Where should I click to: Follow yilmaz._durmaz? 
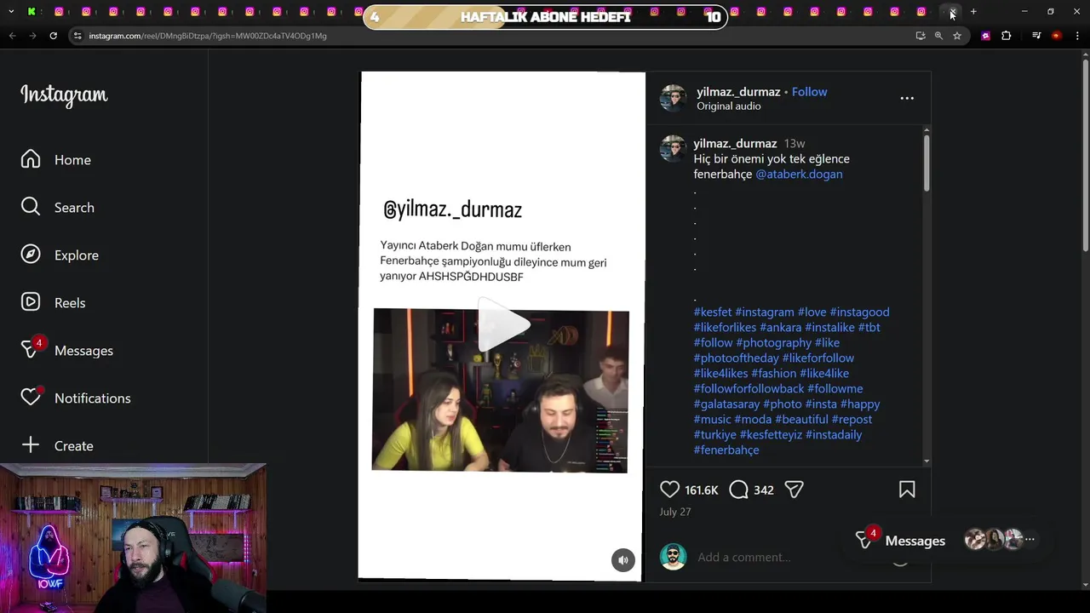(809, 91)
